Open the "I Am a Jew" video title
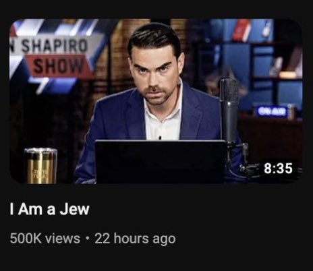 tap(49, 209)
